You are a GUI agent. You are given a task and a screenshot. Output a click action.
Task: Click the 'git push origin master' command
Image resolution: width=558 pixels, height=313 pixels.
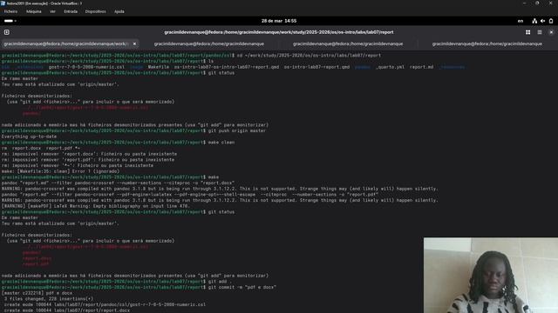click(237, 131)
